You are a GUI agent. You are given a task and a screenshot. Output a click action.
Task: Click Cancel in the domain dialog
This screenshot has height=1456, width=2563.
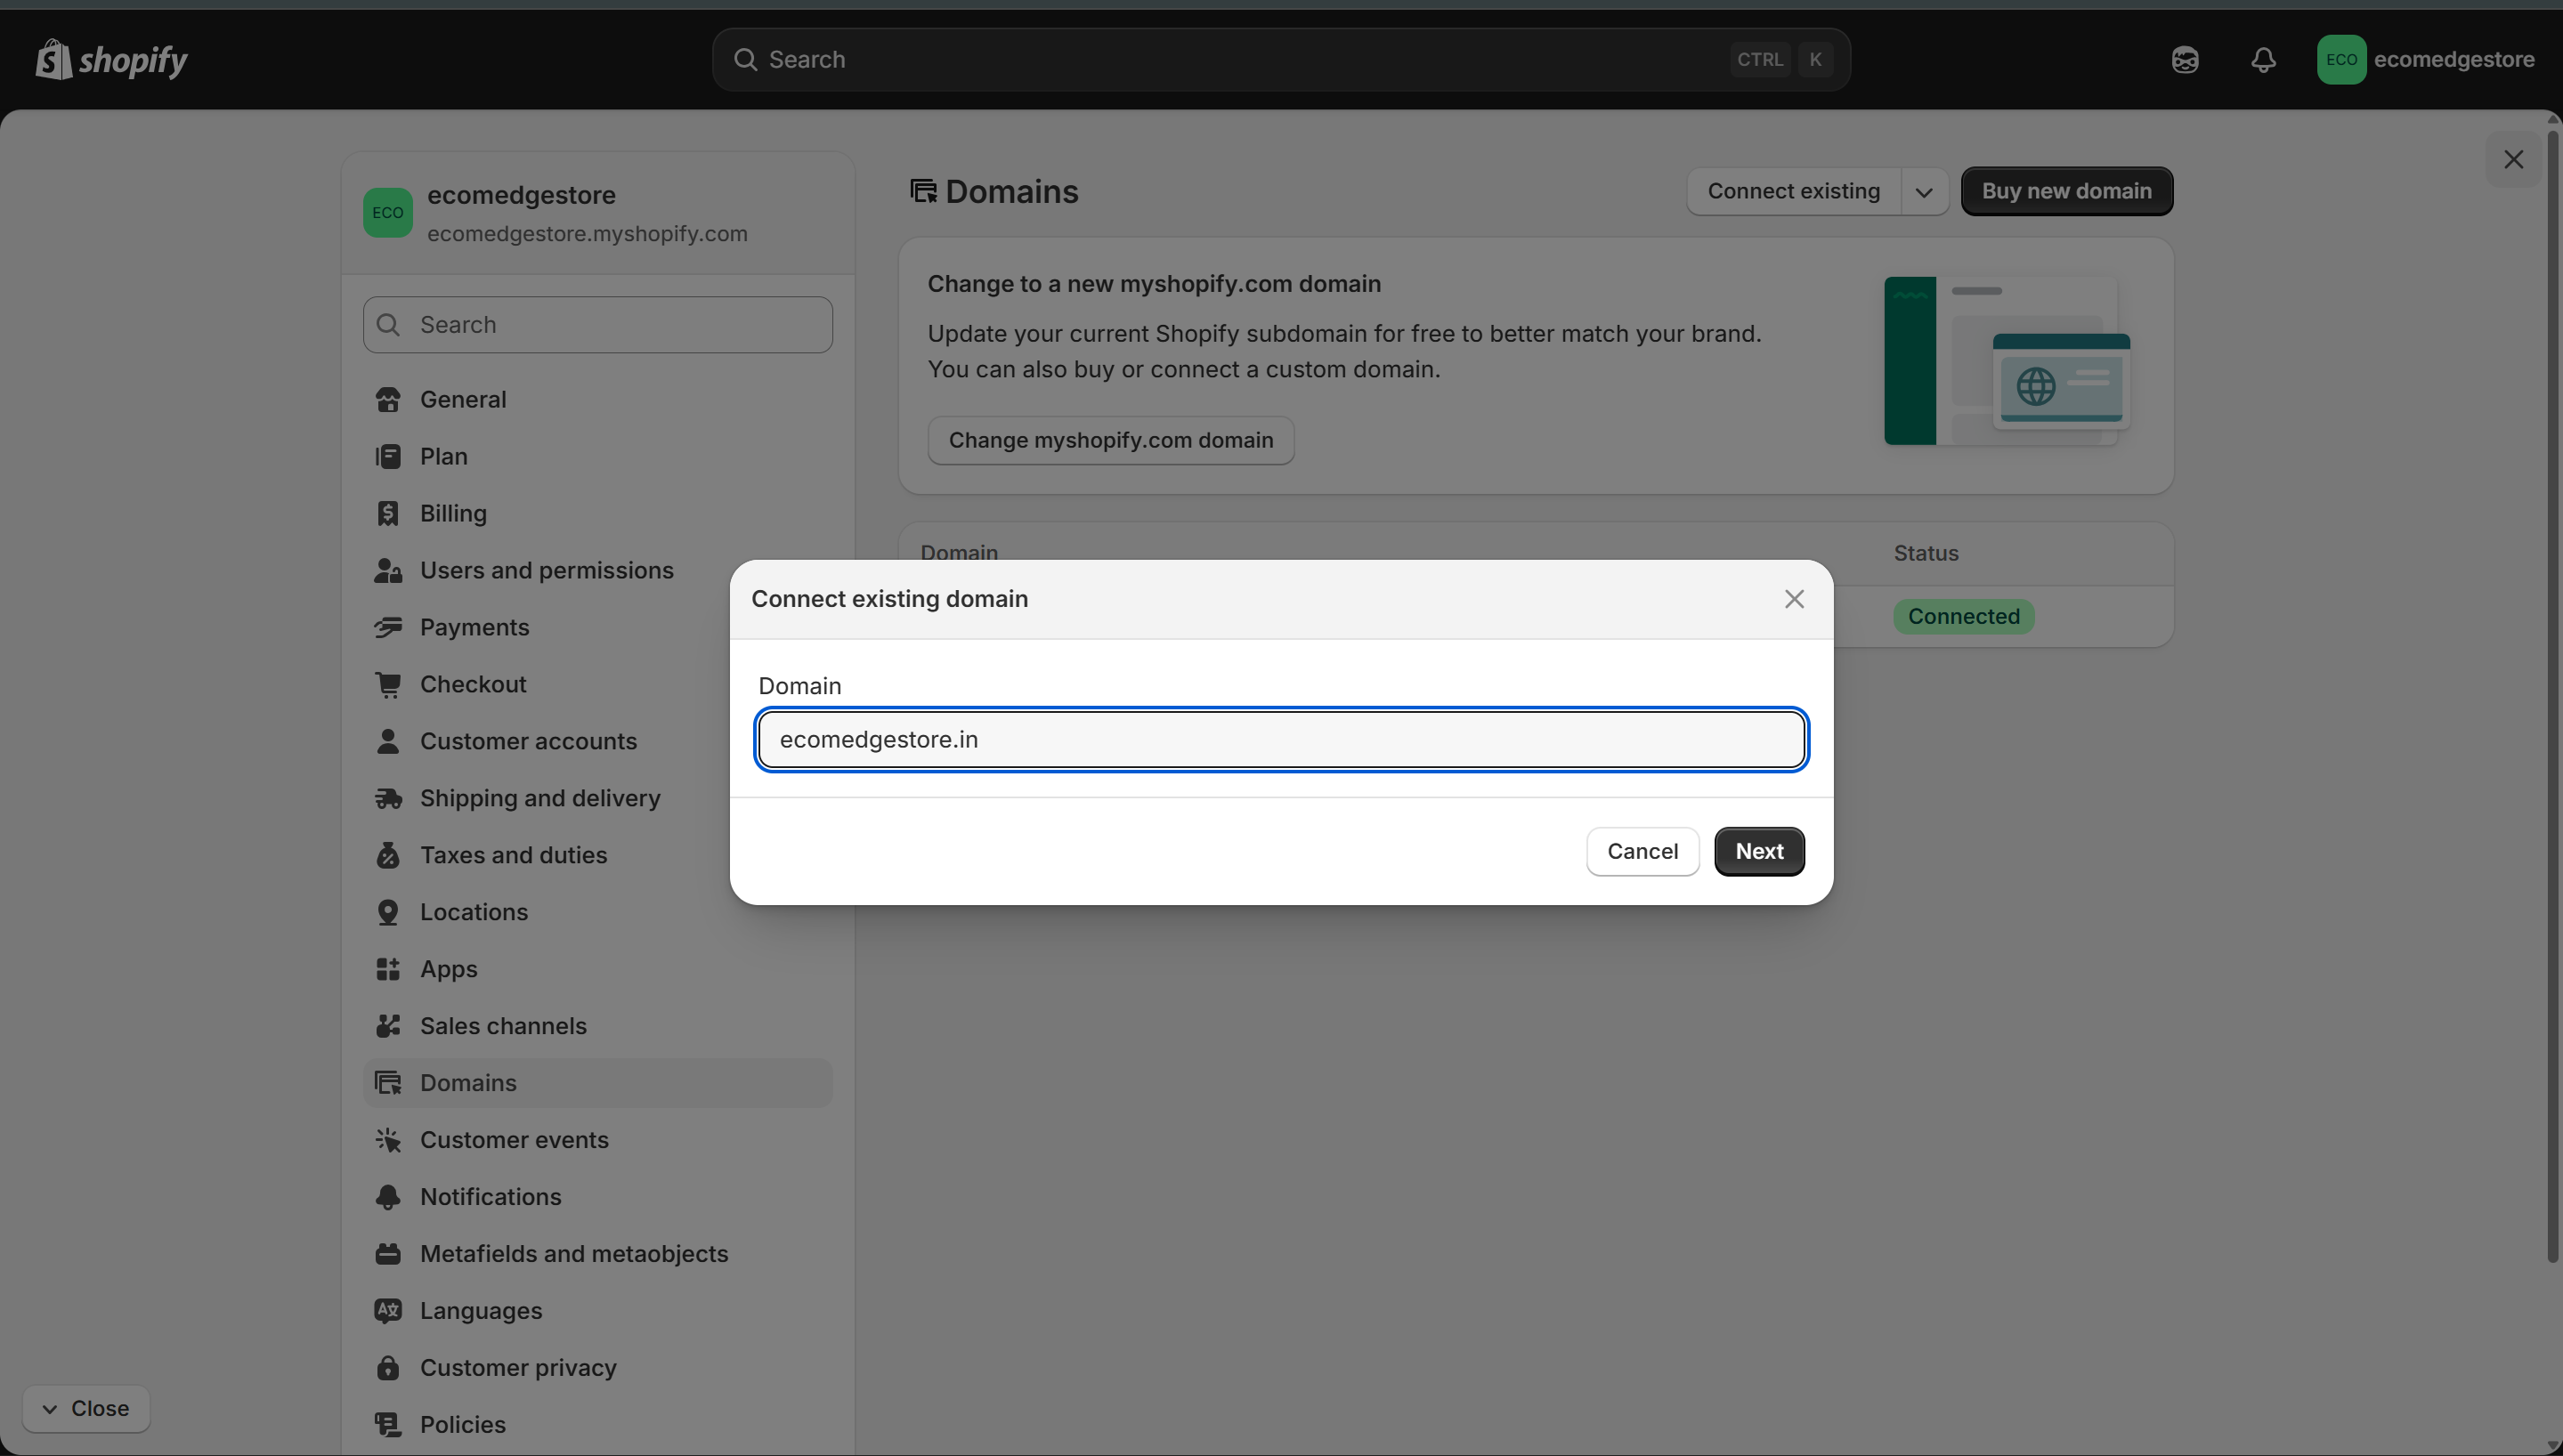[x=1641, y=851]
